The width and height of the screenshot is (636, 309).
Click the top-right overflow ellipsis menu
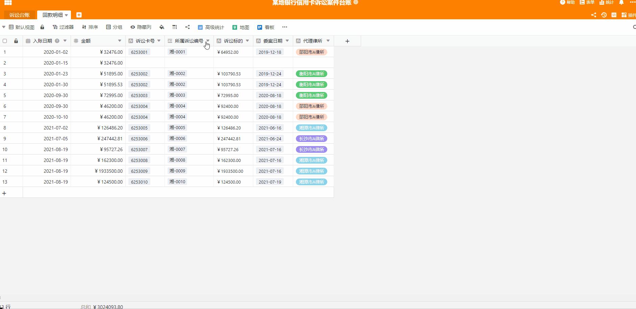(x=633, y=2)
